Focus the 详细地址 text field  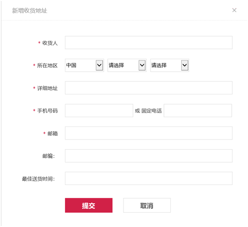149,88
